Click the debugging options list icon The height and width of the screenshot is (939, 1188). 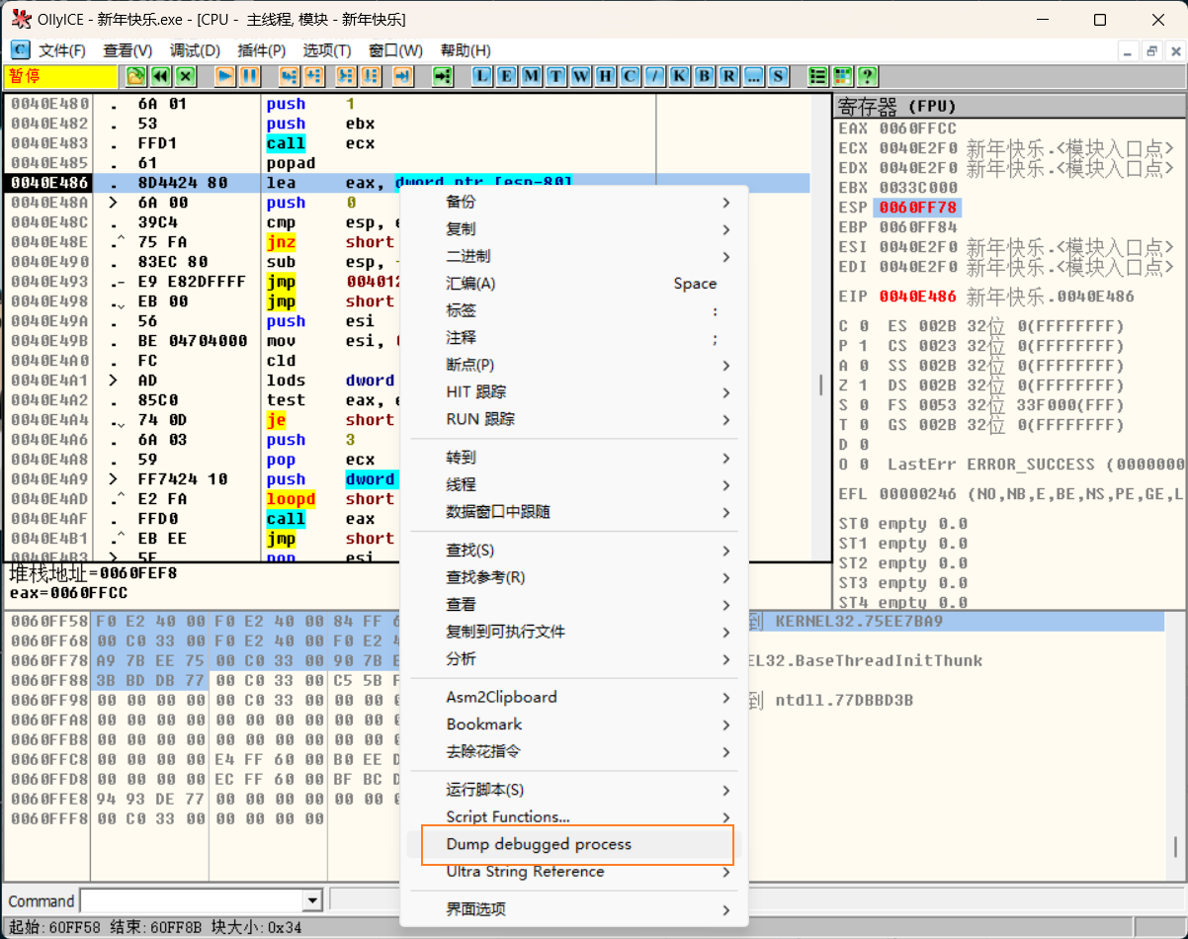pyautogui.click(x=818, y=76)
